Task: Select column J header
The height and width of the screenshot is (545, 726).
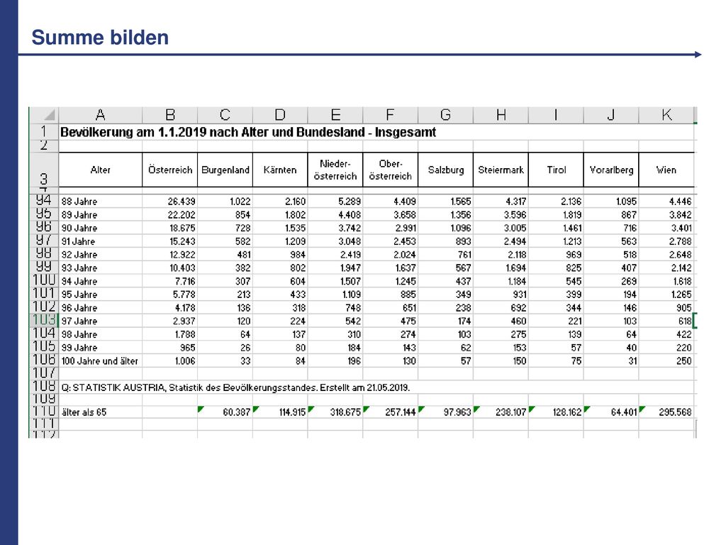Action: click(610, 115)
